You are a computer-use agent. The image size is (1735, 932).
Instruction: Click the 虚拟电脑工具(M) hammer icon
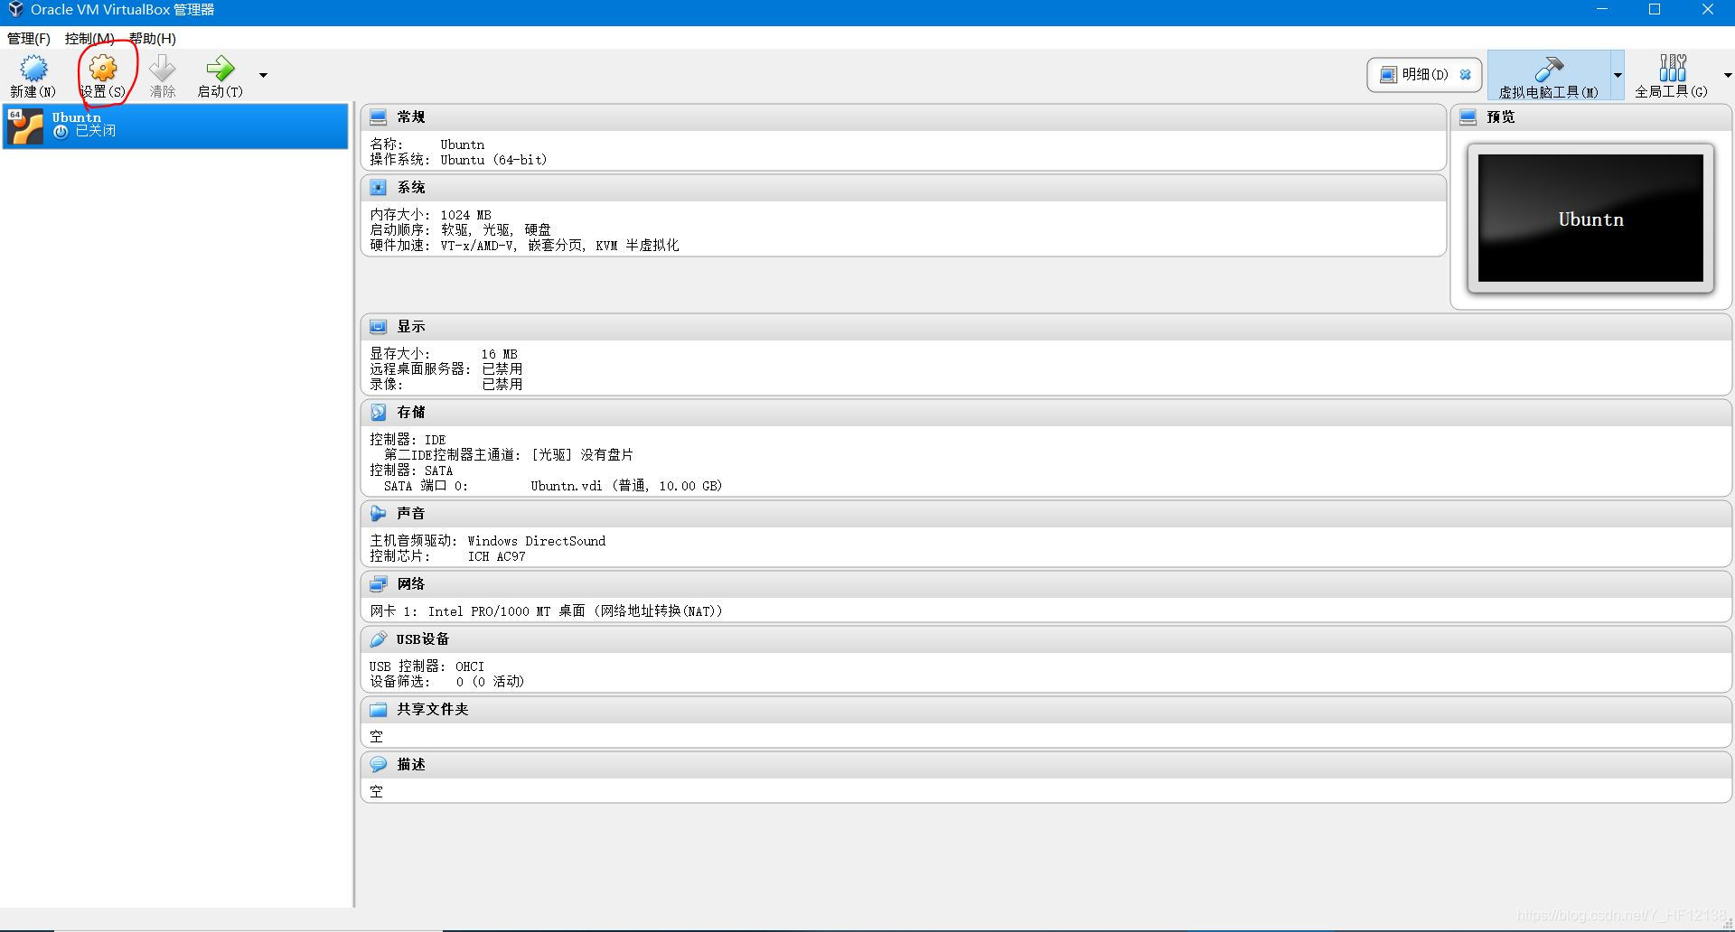1549,69
